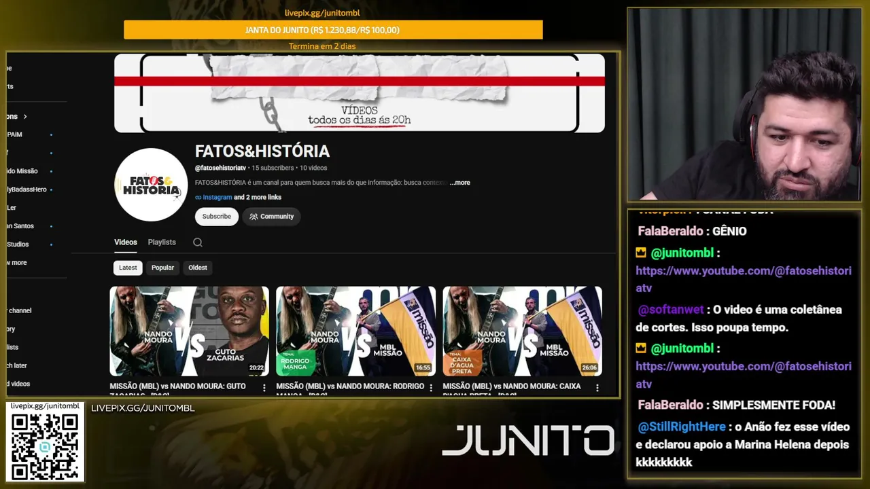Subscribe to the FATOS&HISTÓRIA channel
The height and width of the screenshot is (489, 870).
pyautogui.click(x=217, y=217)
